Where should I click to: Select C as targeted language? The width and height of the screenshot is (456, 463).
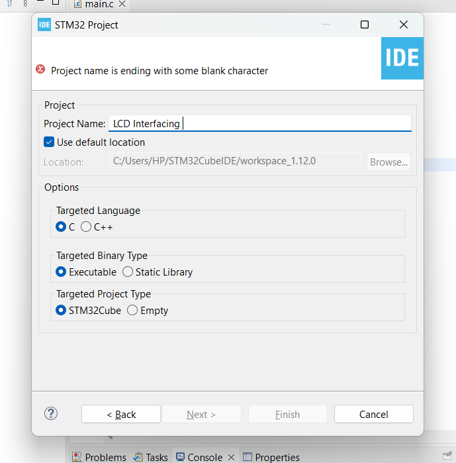(x=61, y=227)
